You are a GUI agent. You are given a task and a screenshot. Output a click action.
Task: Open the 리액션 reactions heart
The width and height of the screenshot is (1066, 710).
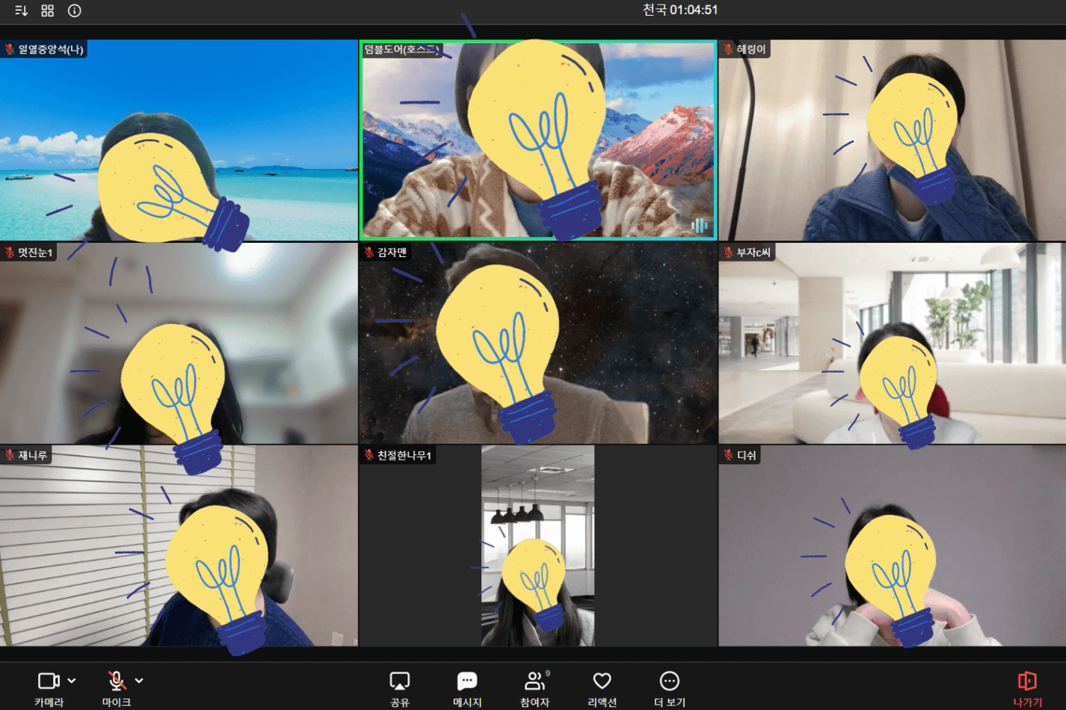tap(603, 688)
